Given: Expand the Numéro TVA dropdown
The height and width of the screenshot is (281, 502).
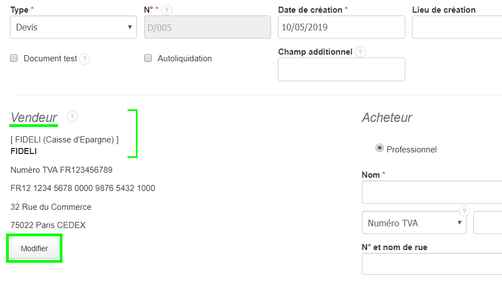Looking at the screenshot, I should click(414, 223).
